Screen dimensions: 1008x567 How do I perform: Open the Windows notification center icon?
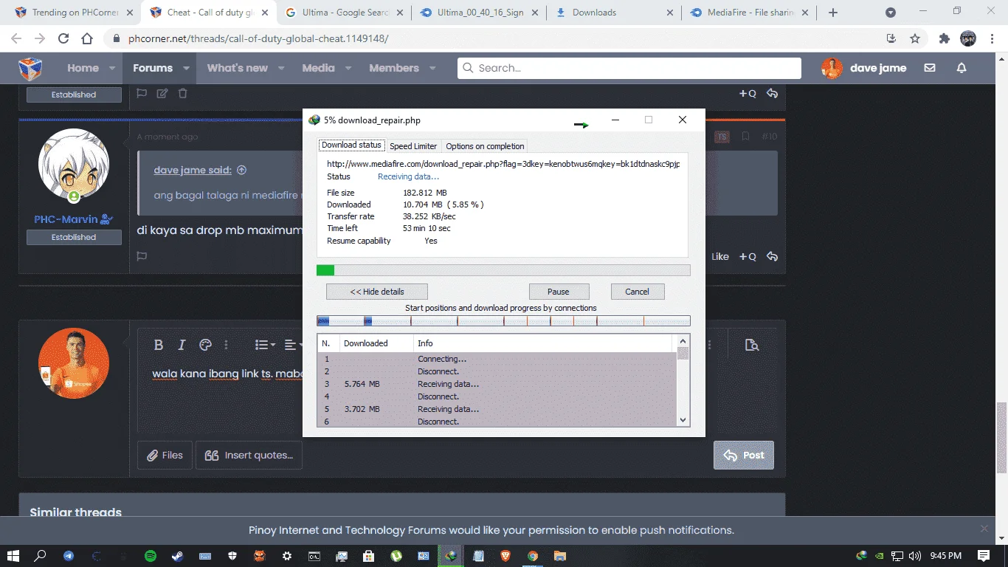tap(984, 556)
